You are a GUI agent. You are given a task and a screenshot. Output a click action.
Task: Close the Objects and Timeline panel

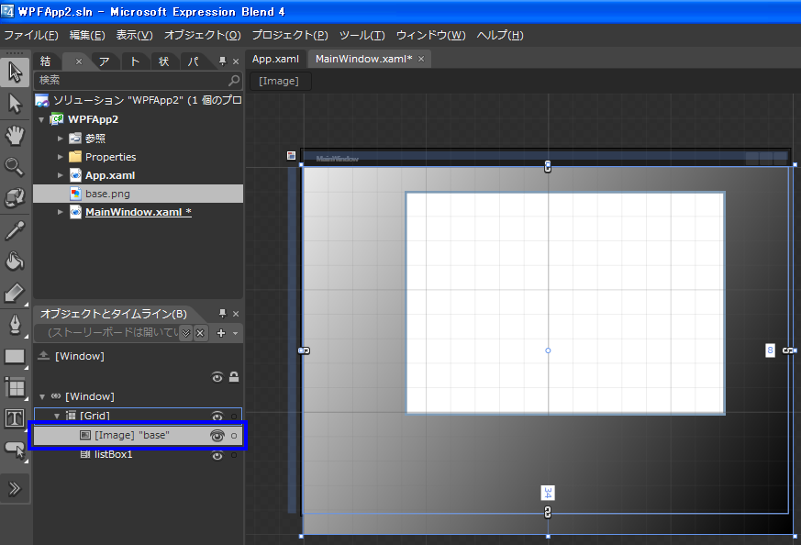(x=236, y=314)
